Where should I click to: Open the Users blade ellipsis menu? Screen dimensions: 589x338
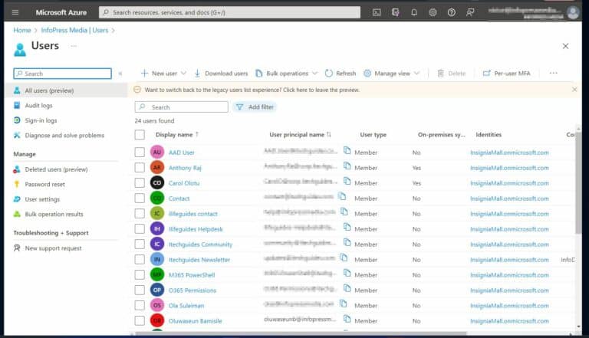pyautogui.click(x=74, y=46)
